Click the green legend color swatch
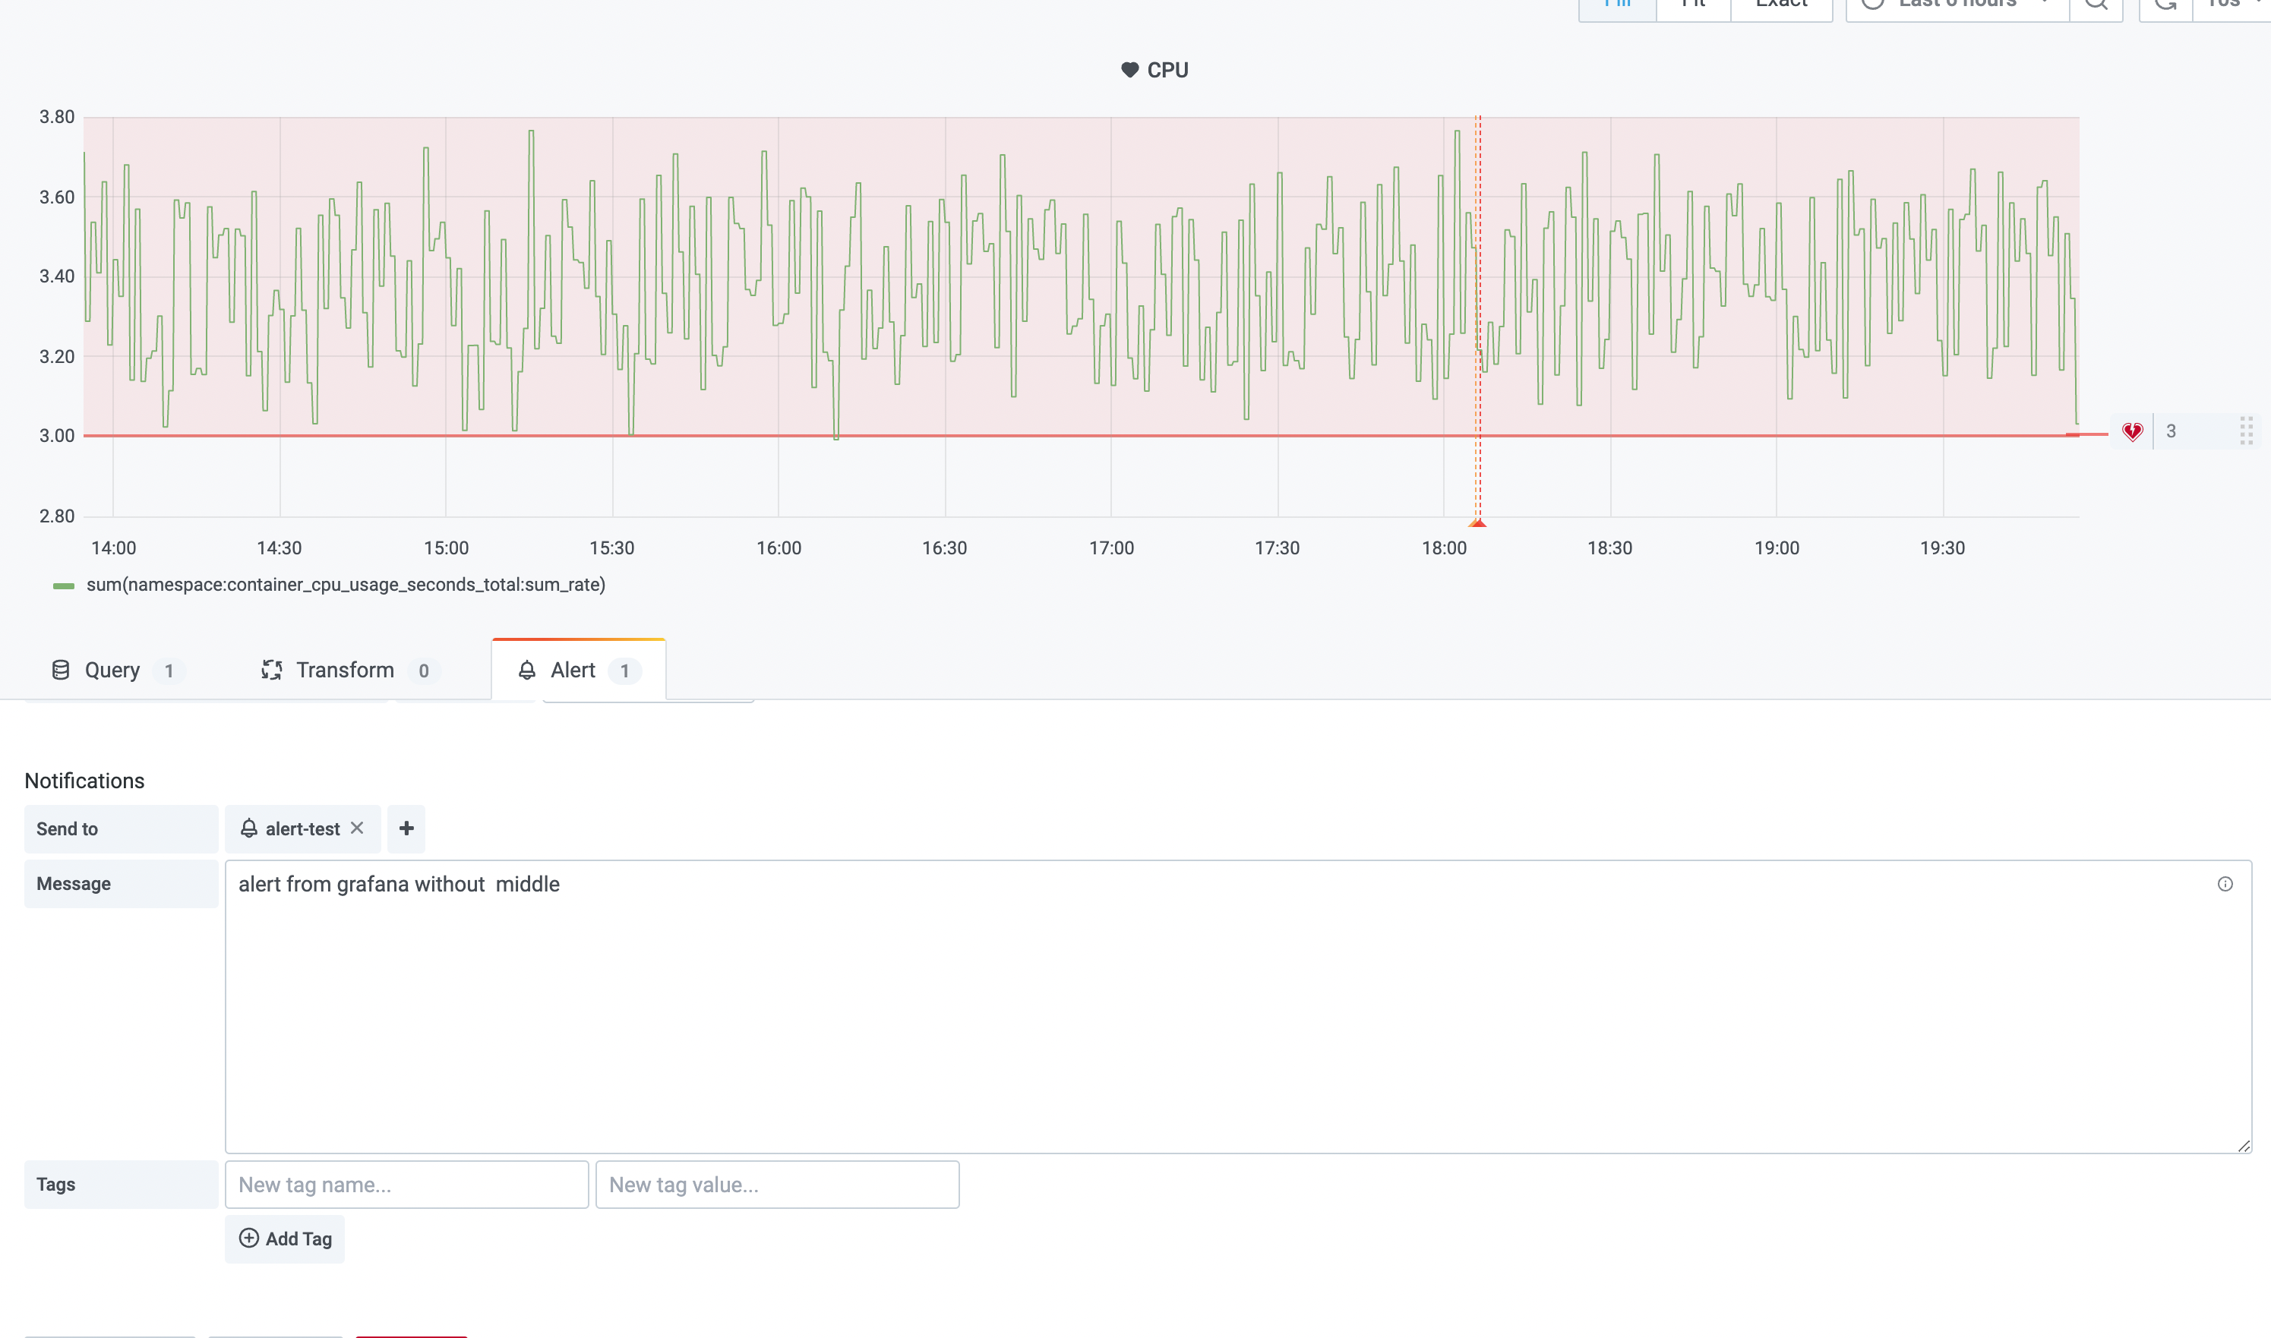This screenshot has height=1338, width=2271. (63, 586)
